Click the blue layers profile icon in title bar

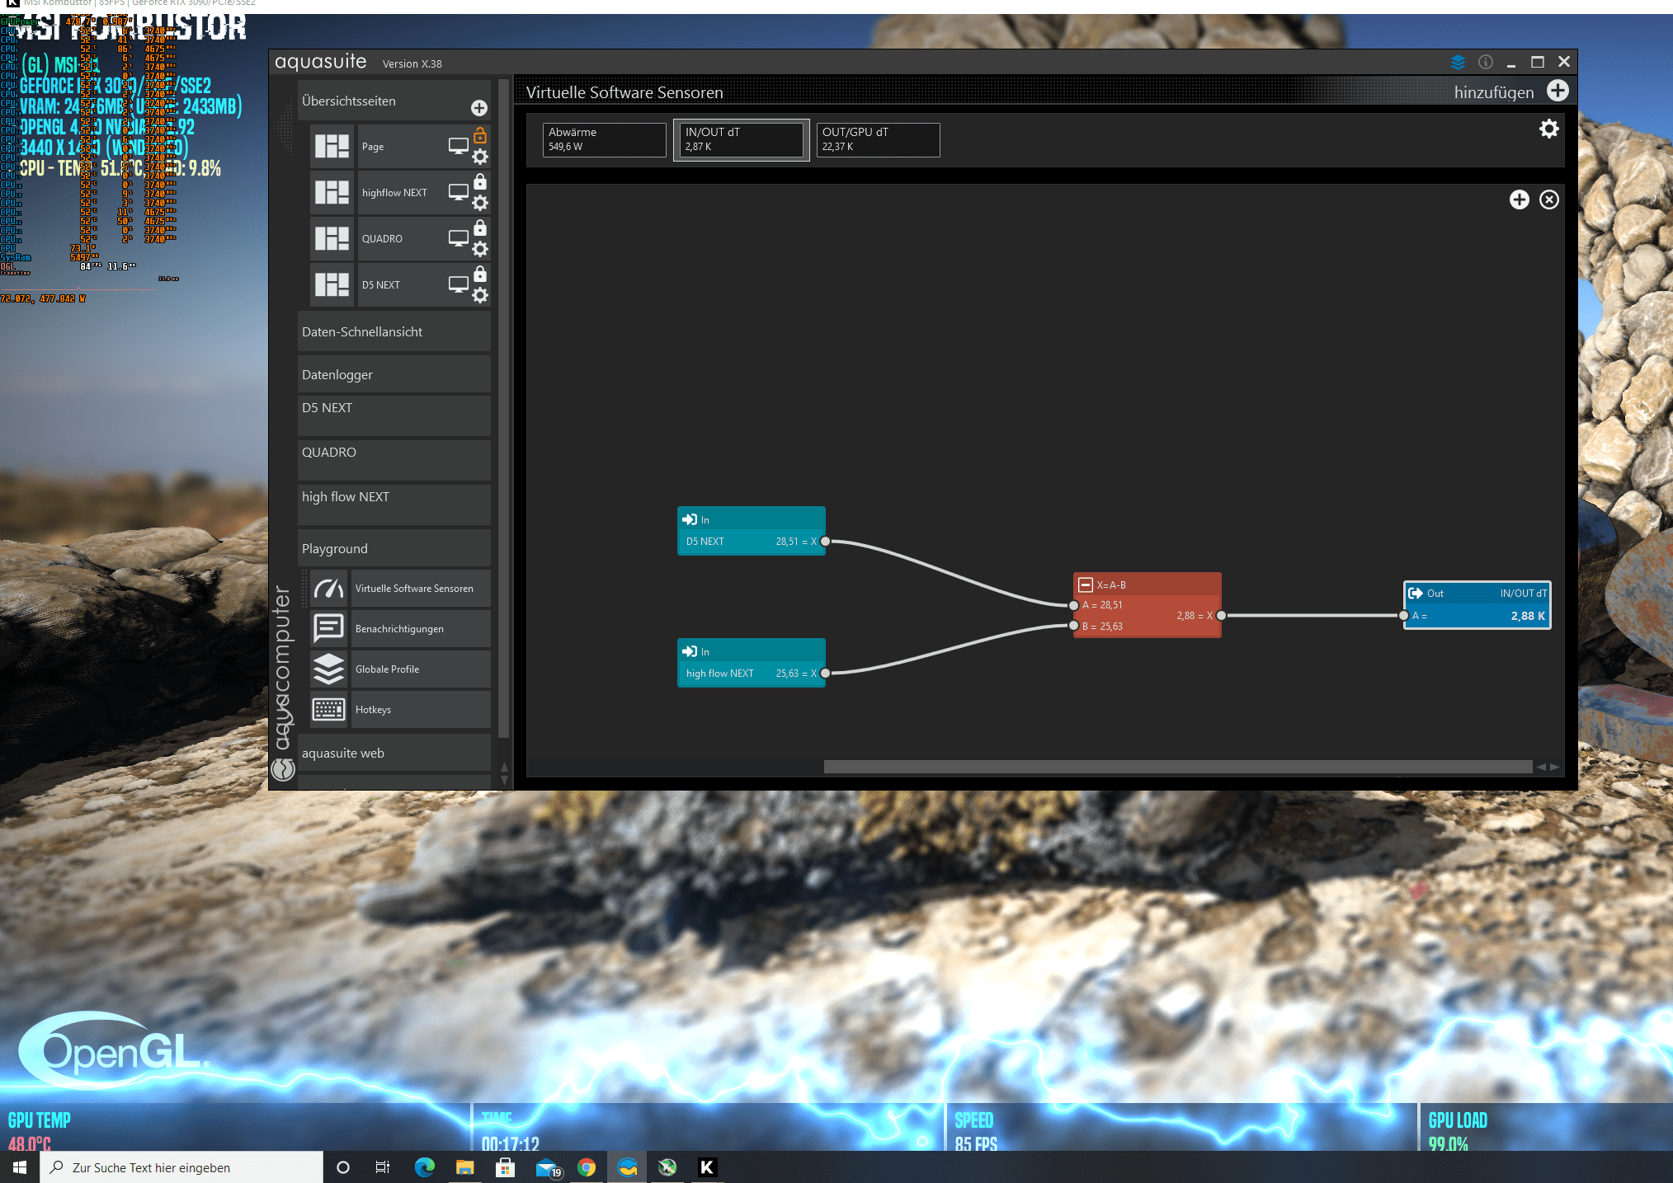(1458, 62)
